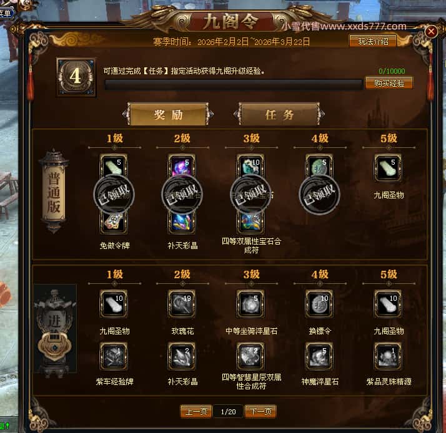This screenshot has height=433, width=446.
Task: Switch to the 任务 tab
Action: pyautogui.click(x=279, y=114)
